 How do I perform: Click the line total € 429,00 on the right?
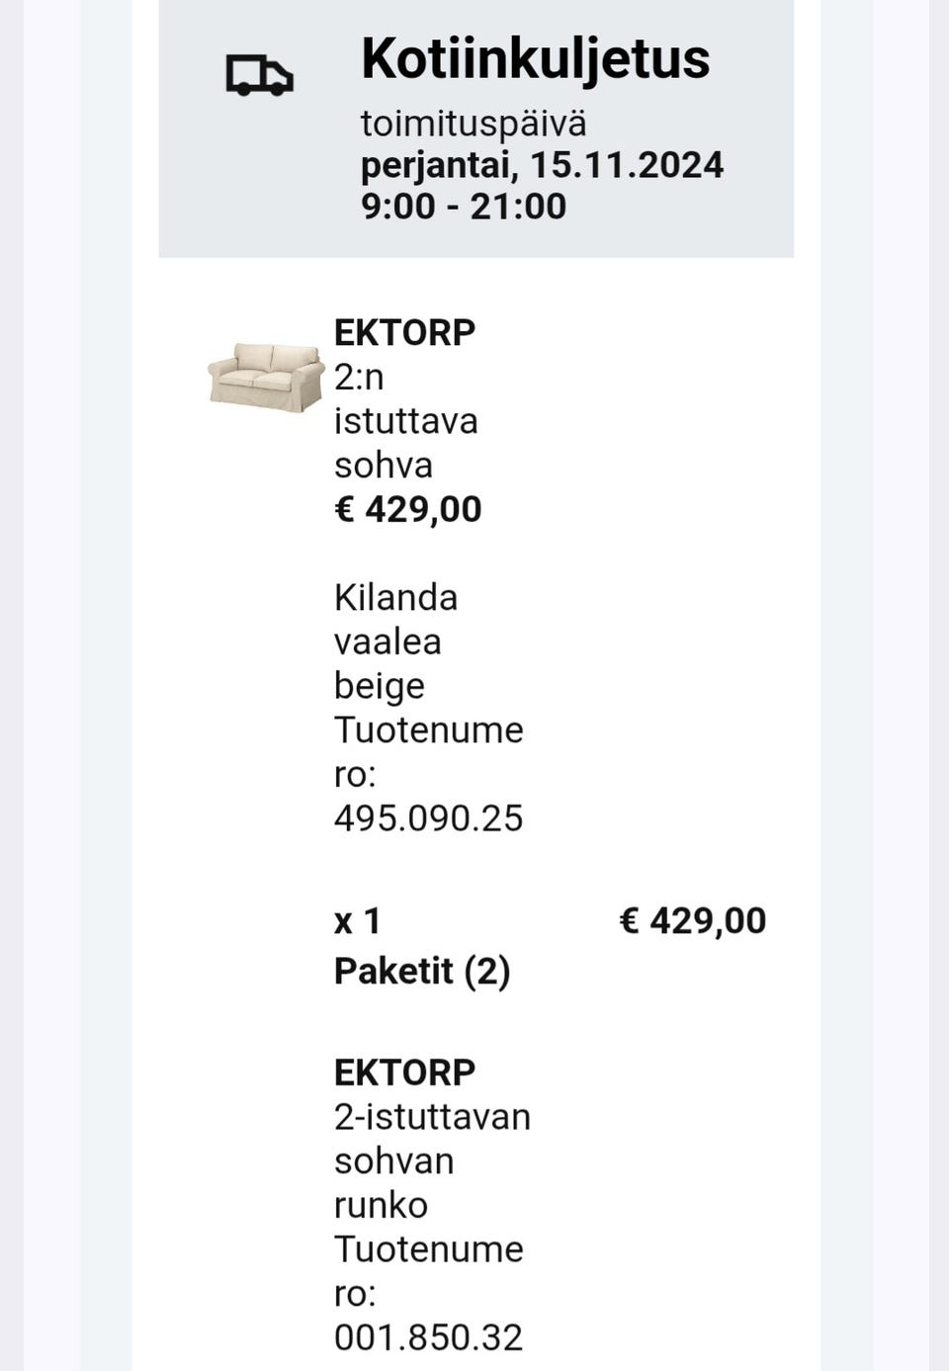click(x=692, y=920)
